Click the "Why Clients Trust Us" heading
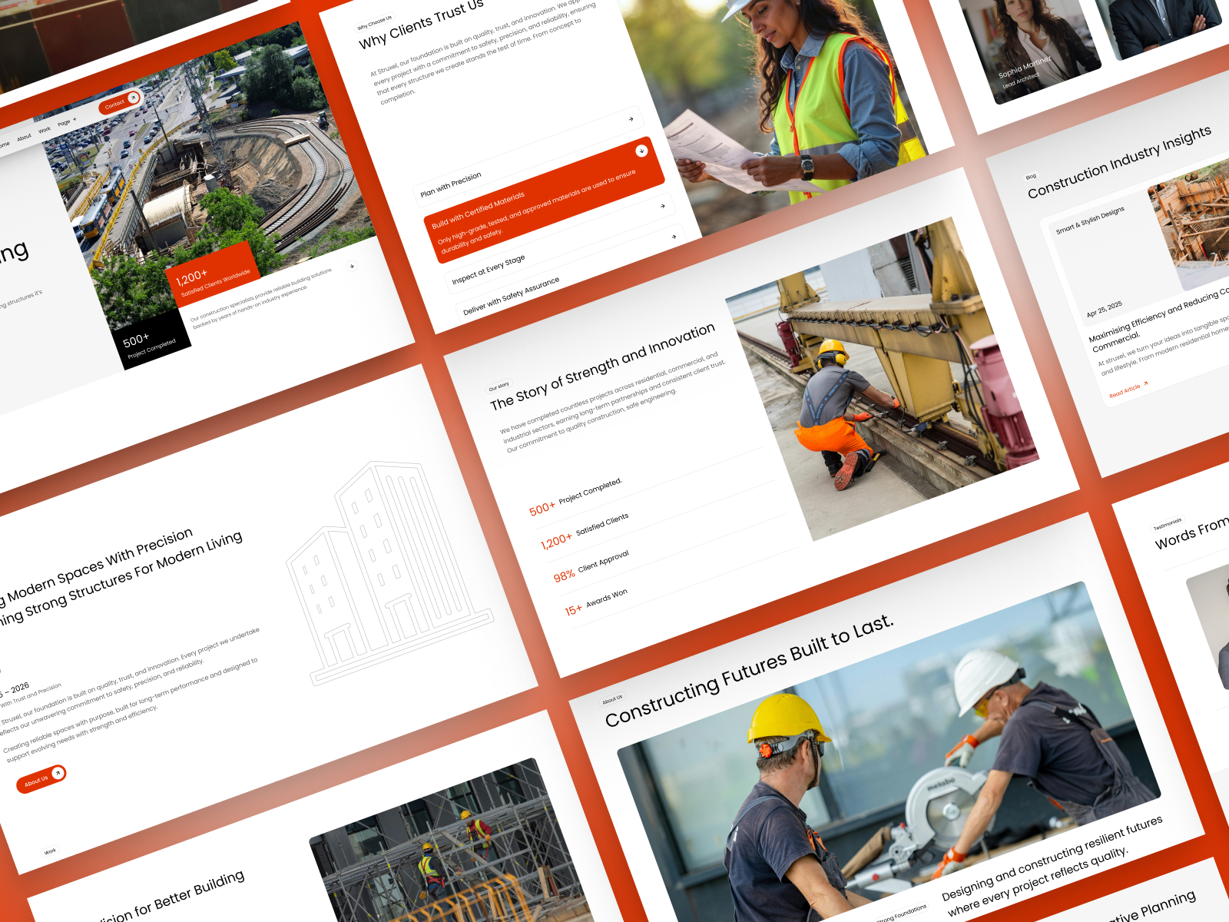The height and width of the screenshot is (922, 1229). (421, 24)
